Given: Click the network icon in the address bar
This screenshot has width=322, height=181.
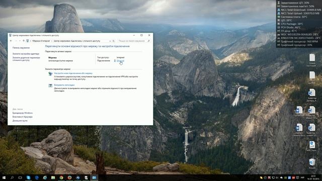Looking at the screenshot, I should click(x=28, y=41).
